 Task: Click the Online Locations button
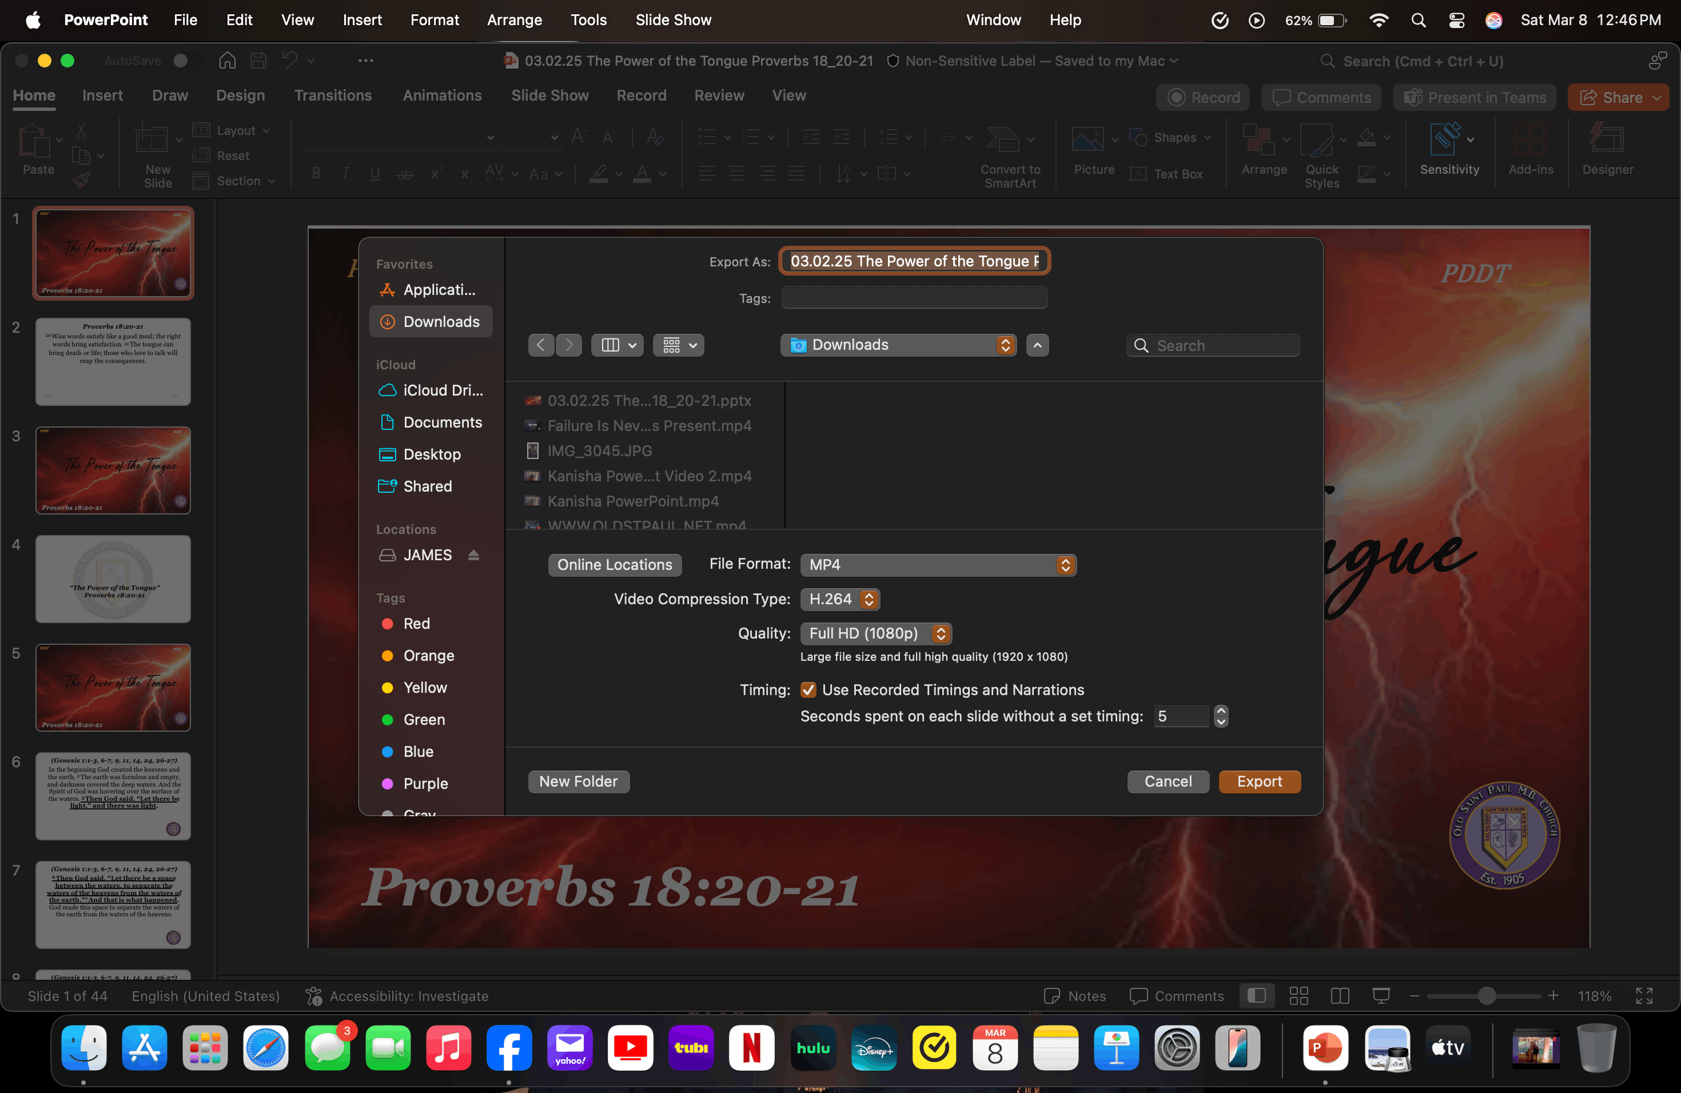(x=615, y=565)
